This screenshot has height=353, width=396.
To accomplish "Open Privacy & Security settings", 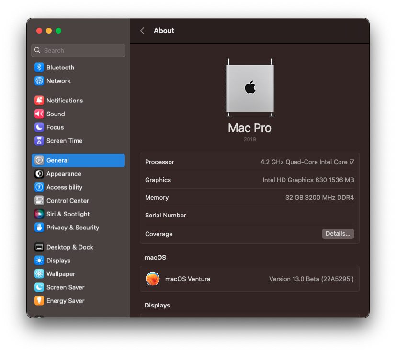I will point(79,228).
